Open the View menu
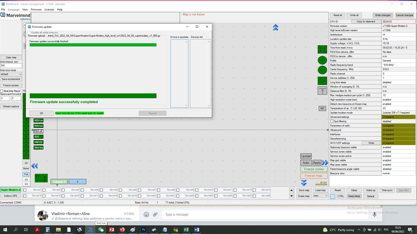This screenshot has height=234, width=417. click(25, 9)
